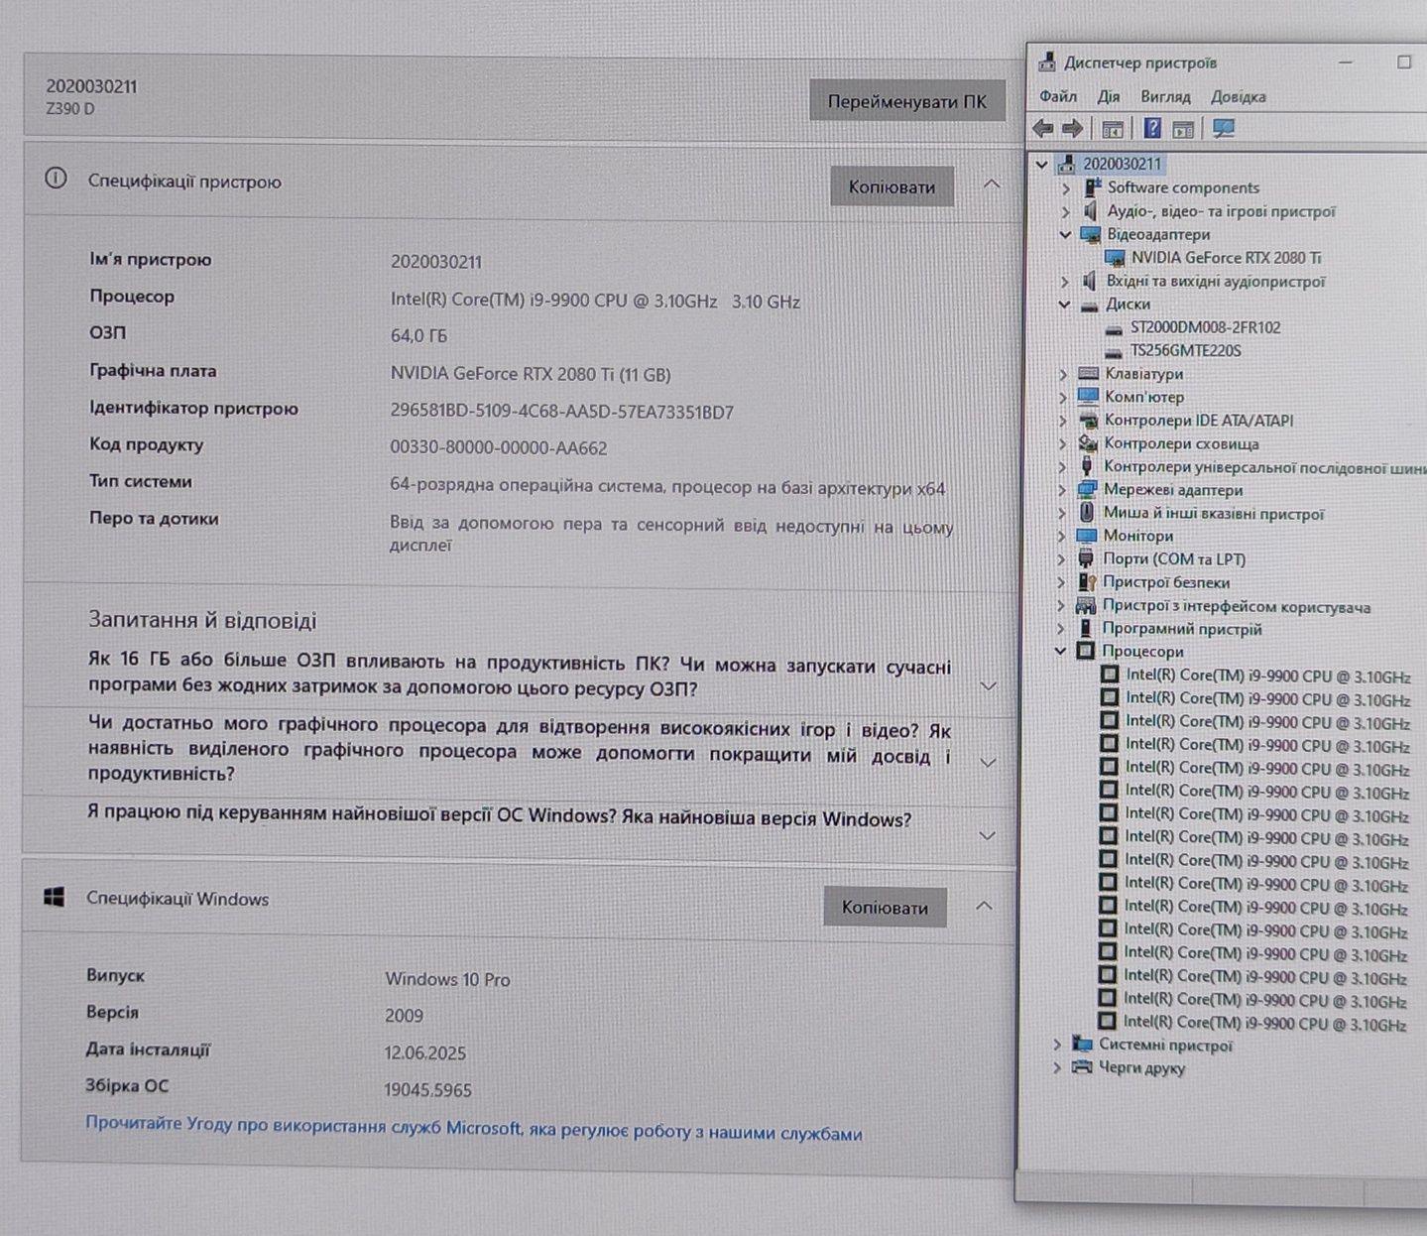Image resolution: width=1427 pixels, height=1236 pixels.
Task: Collapse the Відеоадаптери tree node
Action: click(1065, 235)
